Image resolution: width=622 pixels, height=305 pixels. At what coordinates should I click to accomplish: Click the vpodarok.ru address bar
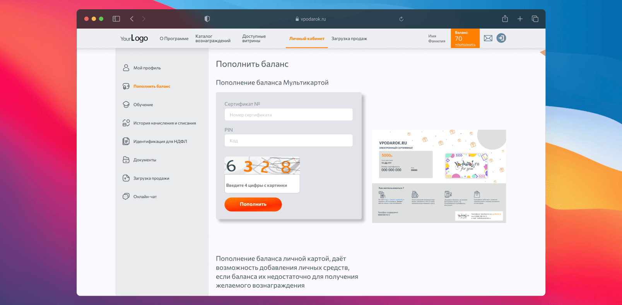(x=311, y=19)
